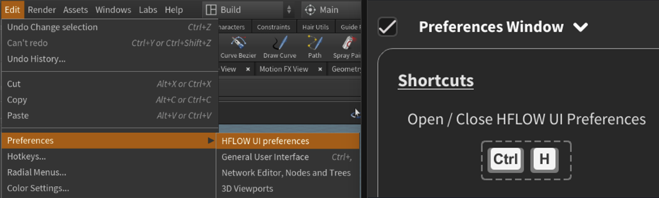
Task: Click the Shortcuts heading link
Action: [436, 81]
